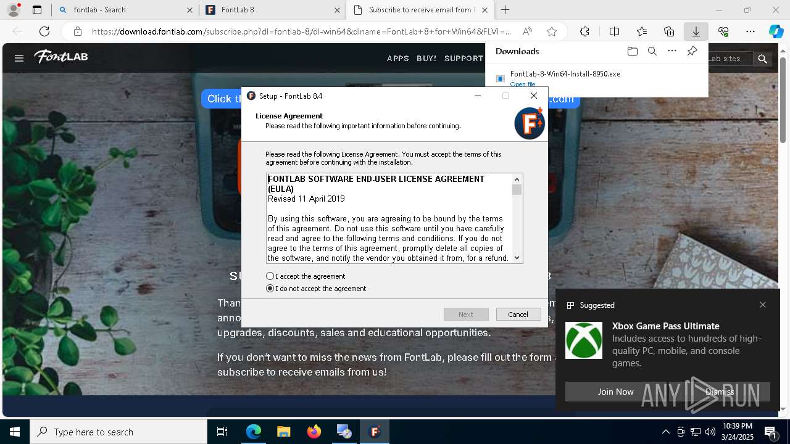Image resolution: width=790 pixels, height=444 pixels.
Task: Click 'Open file' link for FontLab installer
Action: pyautogui.click(x=523, y=84)
